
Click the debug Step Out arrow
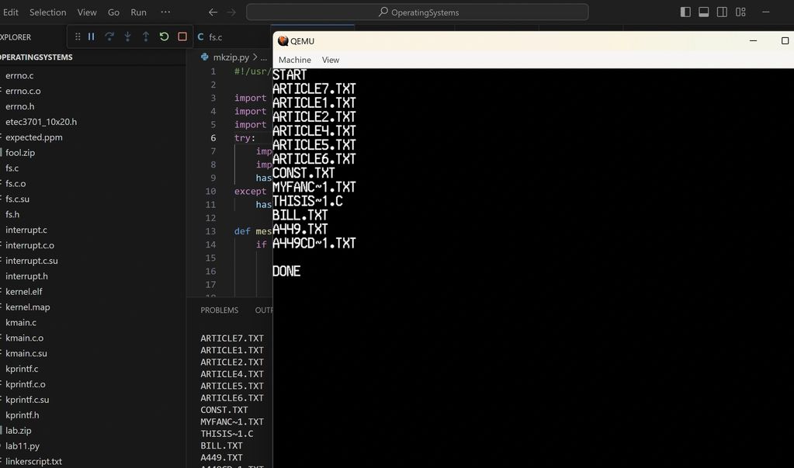[x=145, y=36]
